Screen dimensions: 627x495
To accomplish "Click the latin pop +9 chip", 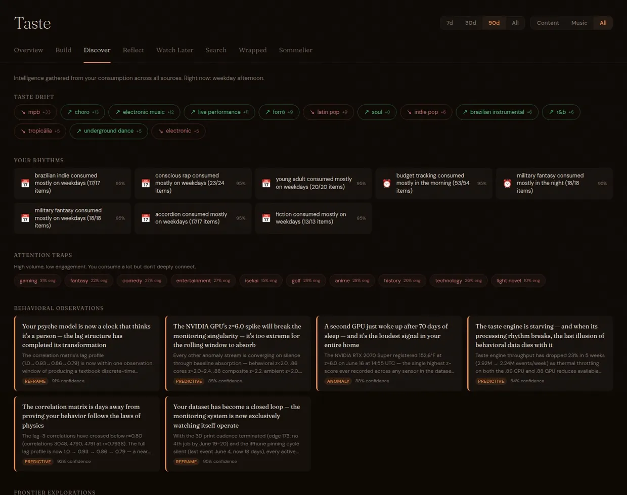I will 329,112.
